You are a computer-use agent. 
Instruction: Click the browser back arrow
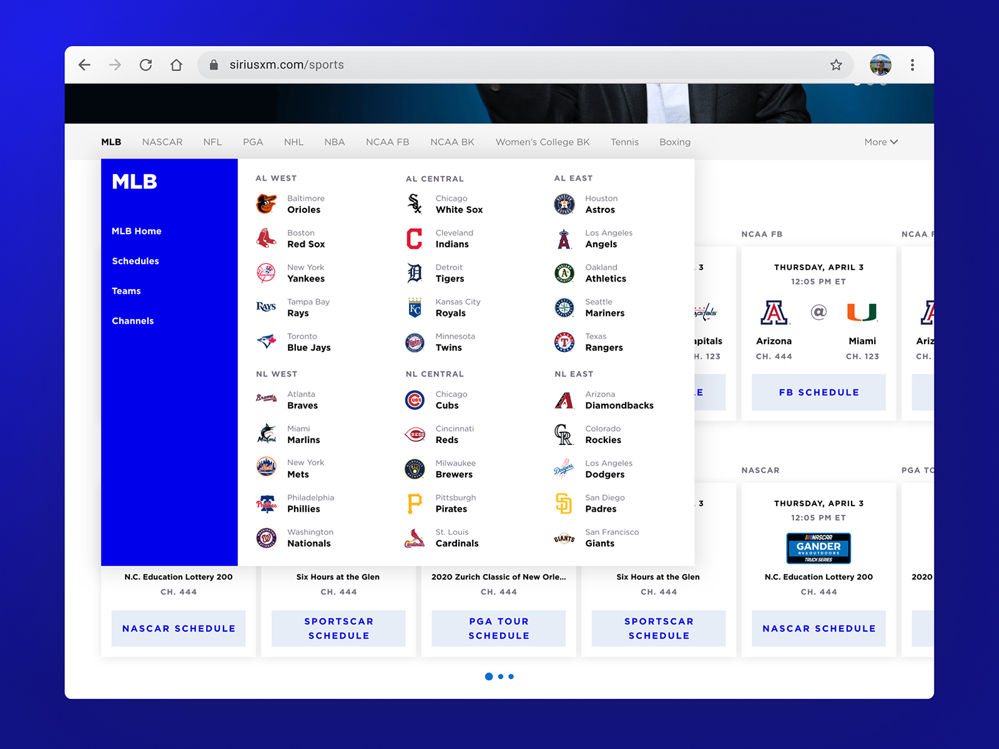click(x=84, y=65)
